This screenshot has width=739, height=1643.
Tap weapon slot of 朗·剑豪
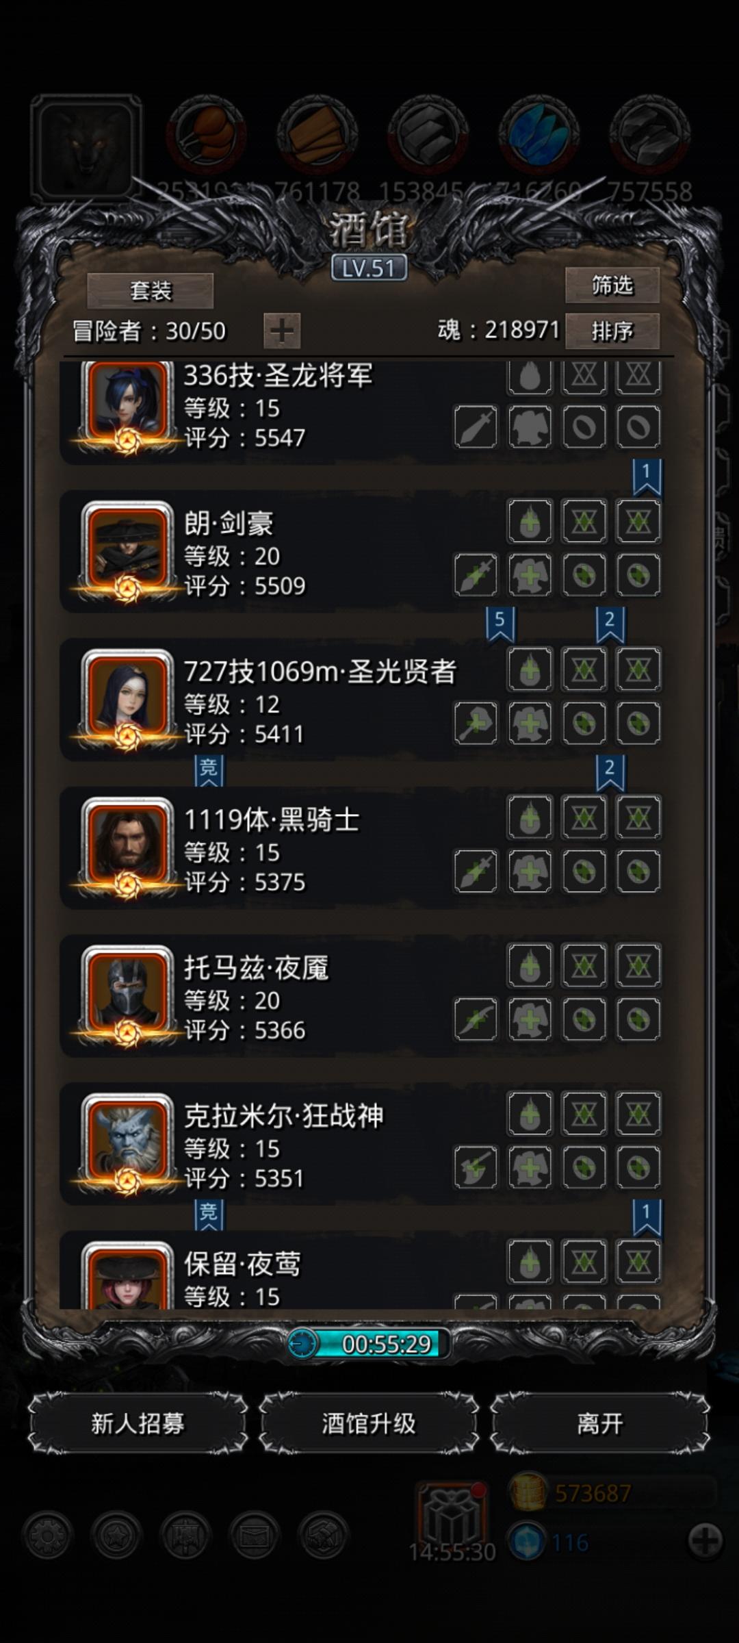point(476,575)
